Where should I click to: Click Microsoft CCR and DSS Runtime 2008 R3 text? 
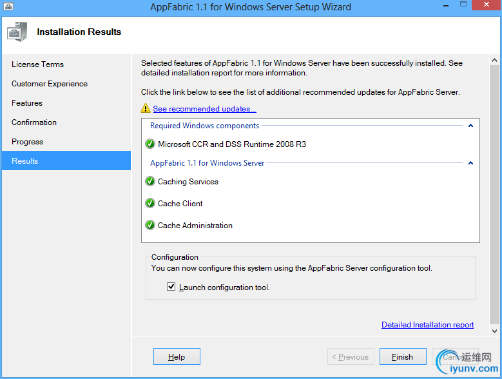click(232, 144)
